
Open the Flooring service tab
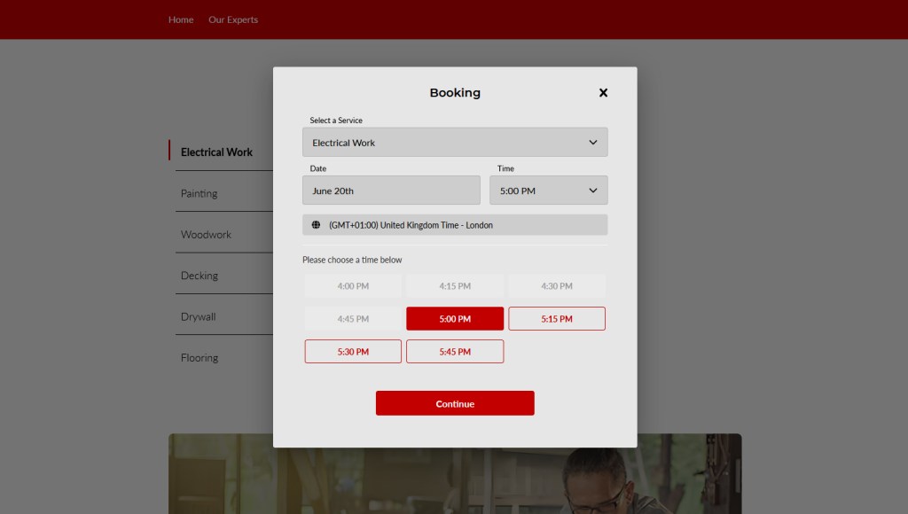click(200, 358)
